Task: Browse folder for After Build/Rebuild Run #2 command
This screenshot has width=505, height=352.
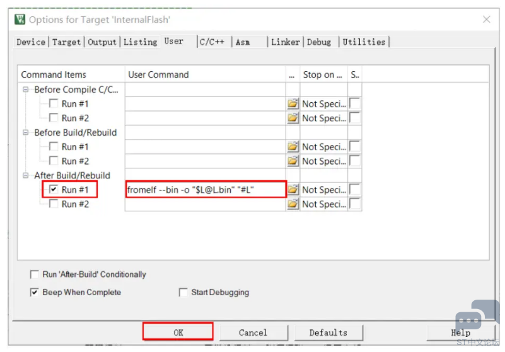Action: click(x=293, y=204)
